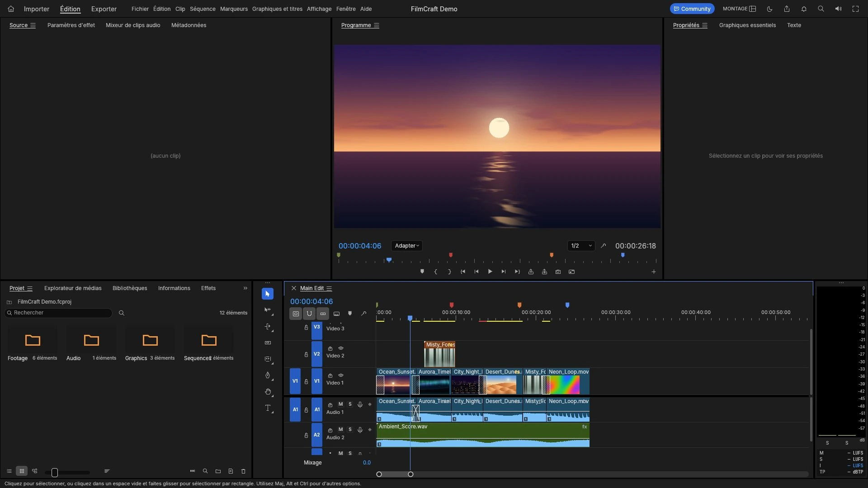The height and width of the screenshot is (488, 868).
Task: Create new bin with folder icon
Action: point(218,471)
